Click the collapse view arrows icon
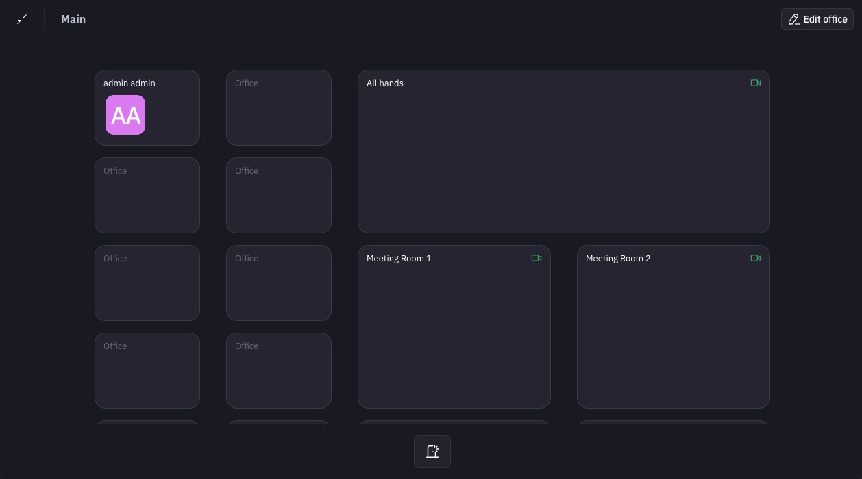Screen dimensions: 862x479 tap(22, 19)
